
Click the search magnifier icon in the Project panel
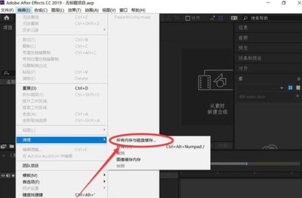[6, 73]
